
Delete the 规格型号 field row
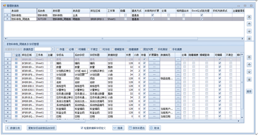[8, 86]
